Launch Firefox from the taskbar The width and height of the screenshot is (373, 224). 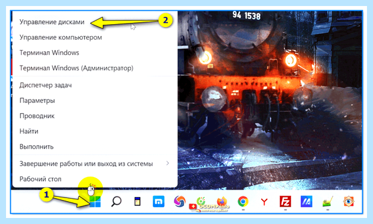(x=222, y=202)
